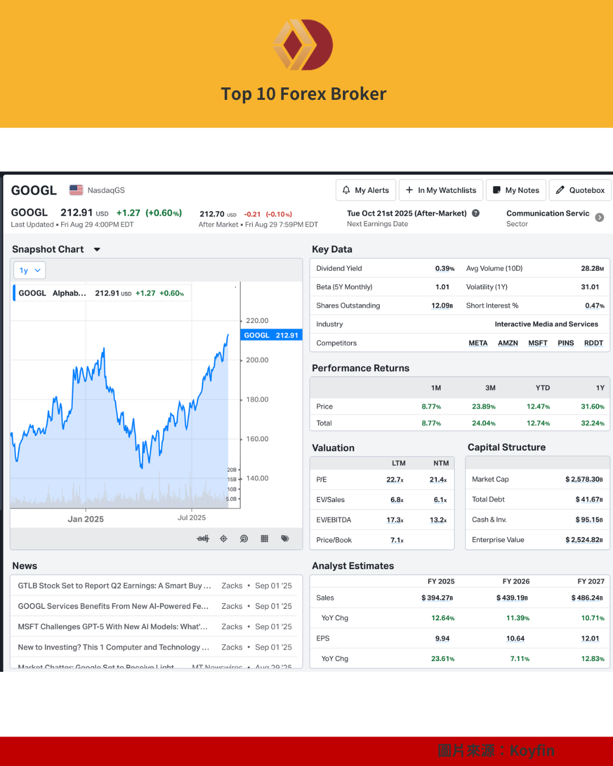Click Interactive Media and Services industry
The width and height of the screenshot is (613, 766).
547,324
